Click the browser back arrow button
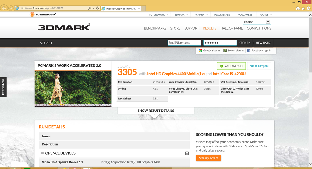This screenshot has width=312, height=169. pos(4,8)
